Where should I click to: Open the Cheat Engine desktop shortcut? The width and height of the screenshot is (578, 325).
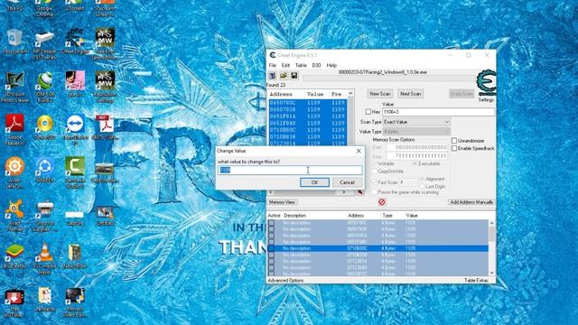pos(75,42)
